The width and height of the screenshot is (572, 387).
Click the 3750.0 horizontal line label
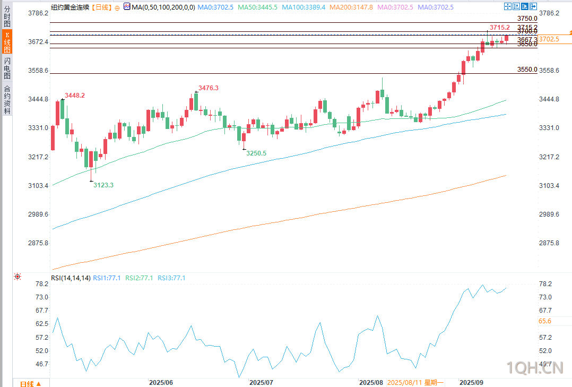coord(527,19)
